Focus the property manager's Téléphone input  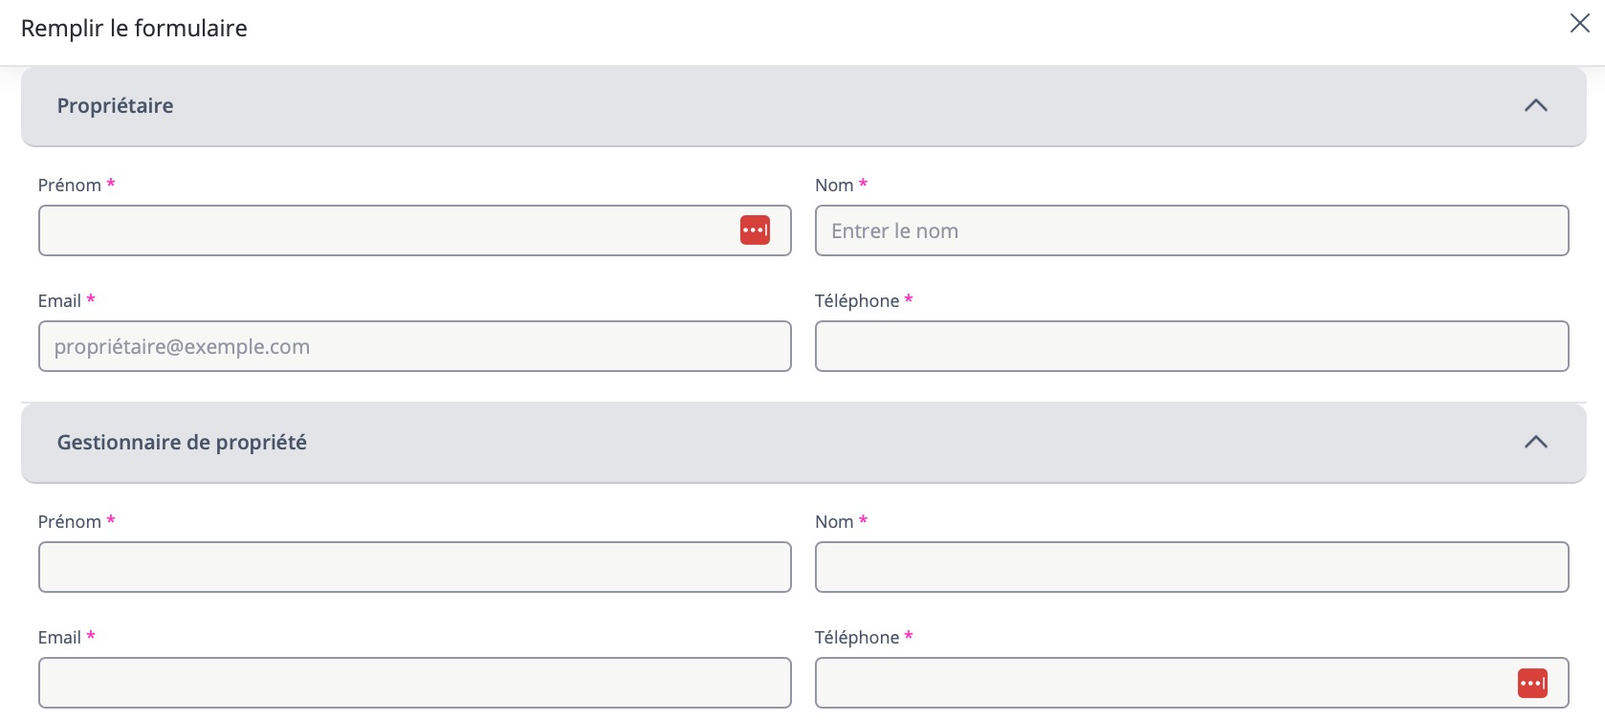click(1157, 683)
